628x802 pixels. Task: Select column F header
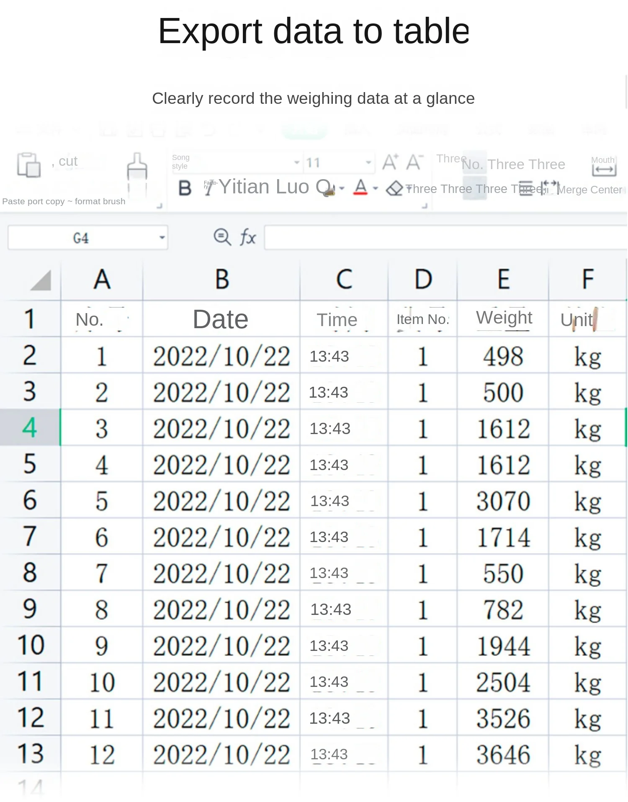tap(588, 280)
